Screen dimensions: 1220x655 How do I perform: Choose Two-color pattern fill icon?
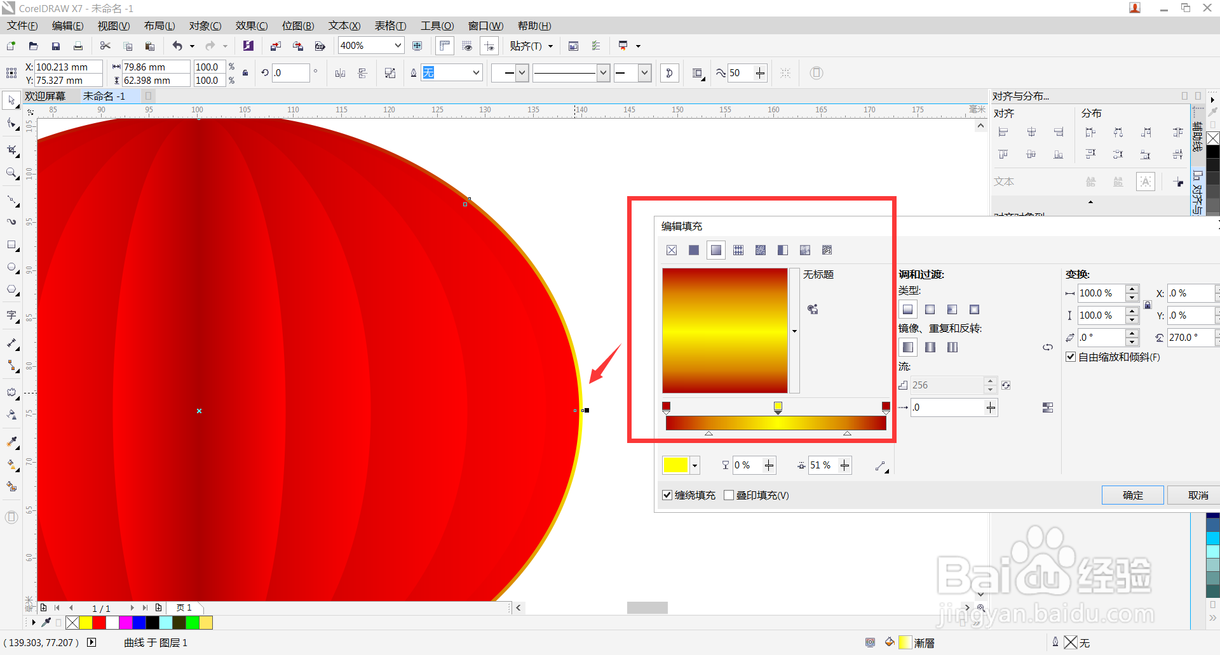[783, 250]
